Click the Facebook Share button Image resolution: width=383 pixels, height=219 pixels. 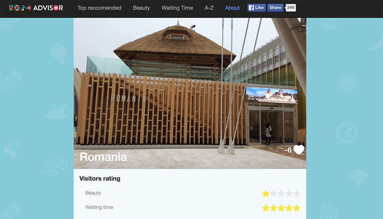point(275,8)
